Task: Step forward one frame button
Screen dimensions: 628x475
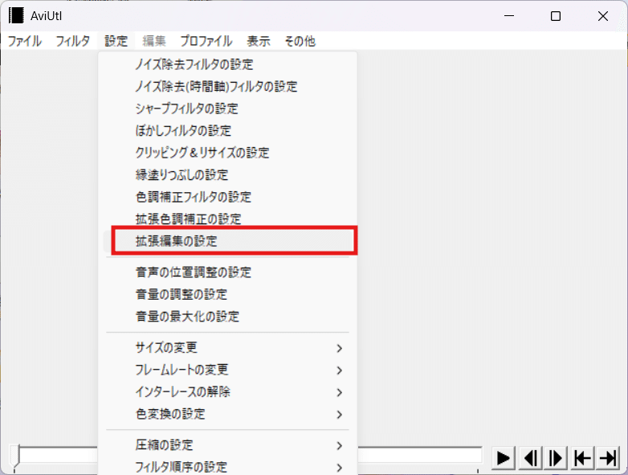Action: tap(556, 458)
